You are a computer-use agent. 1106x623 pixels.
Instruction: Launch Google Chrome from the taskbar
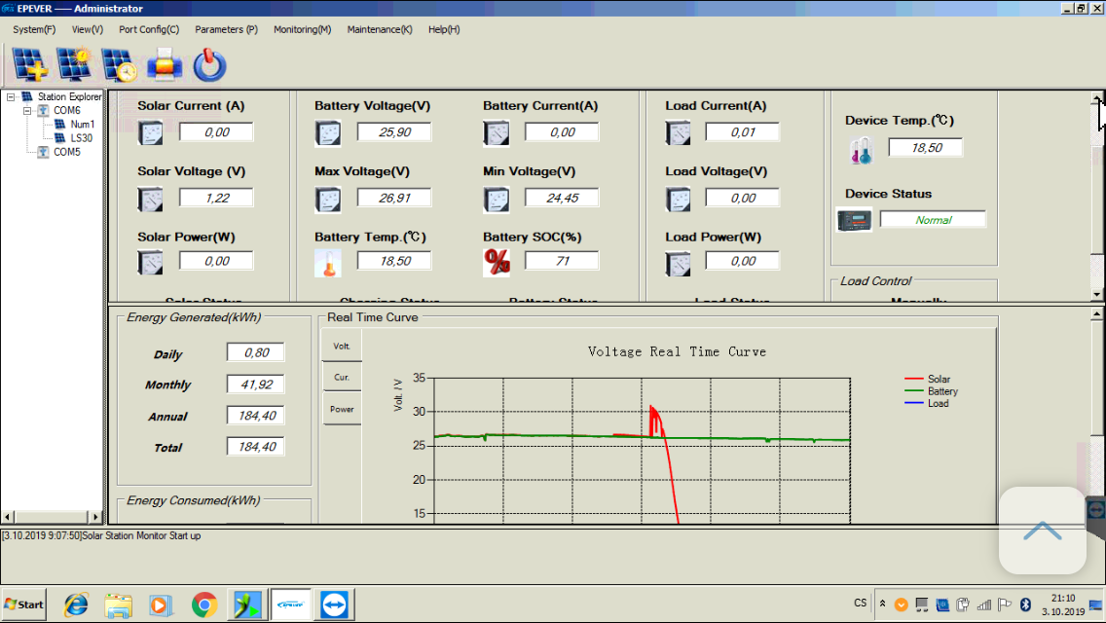click(204, 605)
